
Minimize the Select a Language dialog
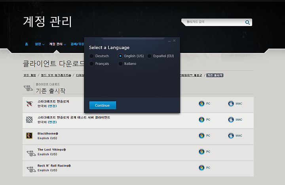tap(169, 41)
